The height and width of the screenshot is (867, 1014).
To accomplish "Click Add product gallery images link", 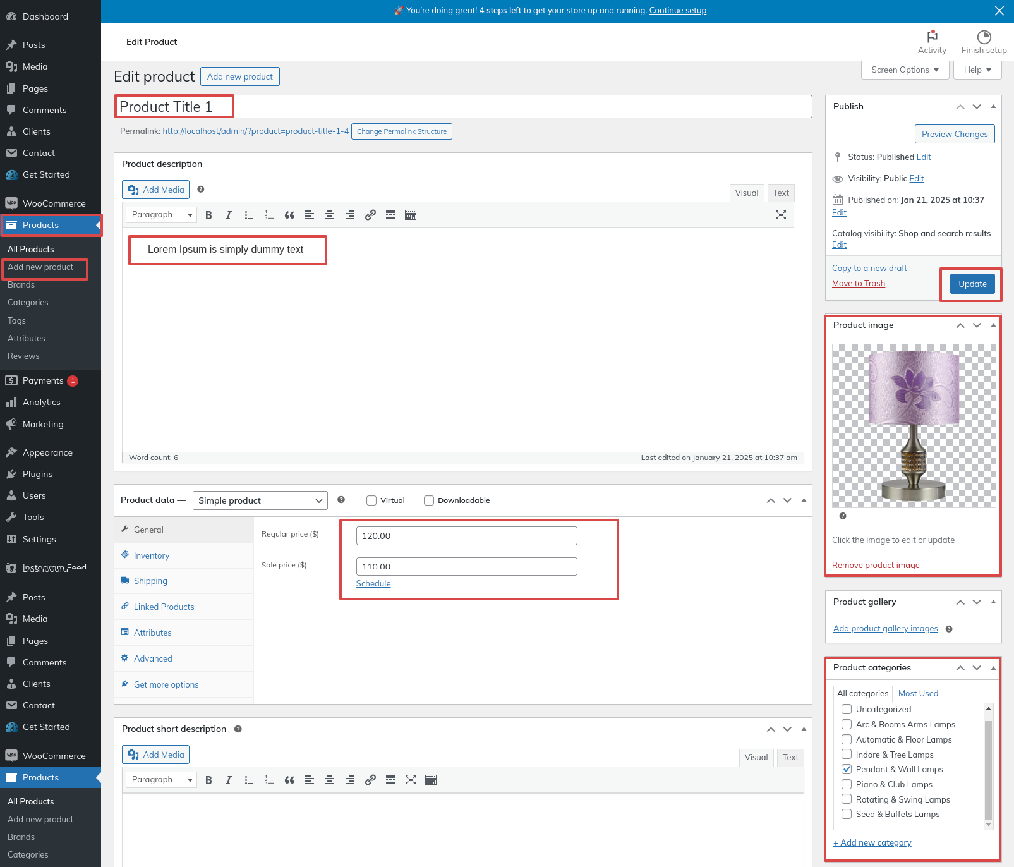I will [885, 629].
